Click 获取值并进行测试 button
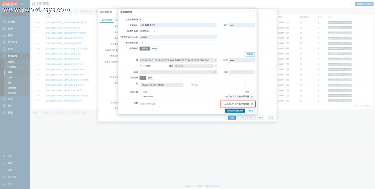375x189 pixels. pyautogui.click(x=235, y=111)
